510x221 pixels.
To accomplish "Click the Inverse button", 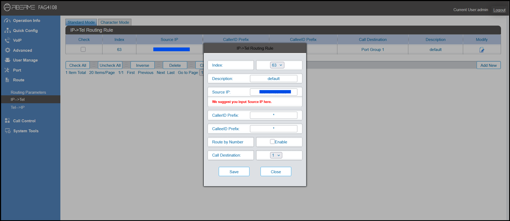I will 142,65.
